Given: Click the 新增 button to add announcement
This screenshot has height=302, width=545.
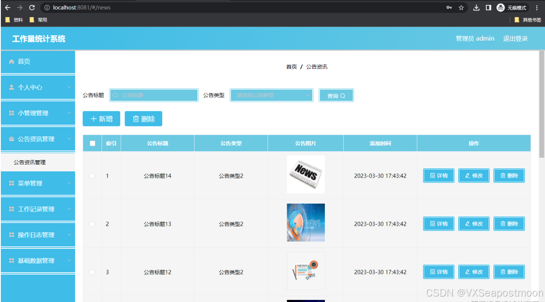Looking at the screenshot, I should (101, 119).
